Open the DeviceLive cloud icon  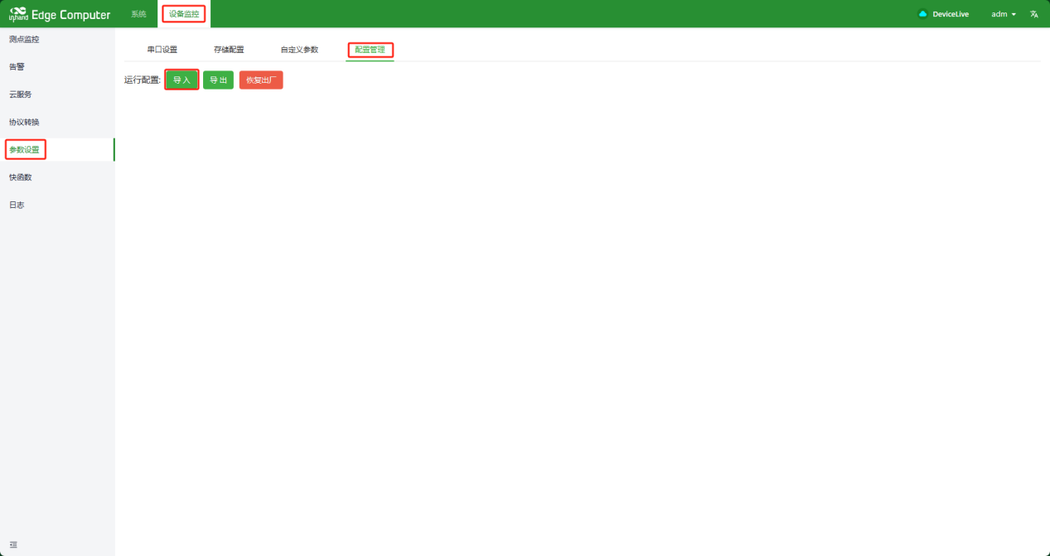[922, 14]
